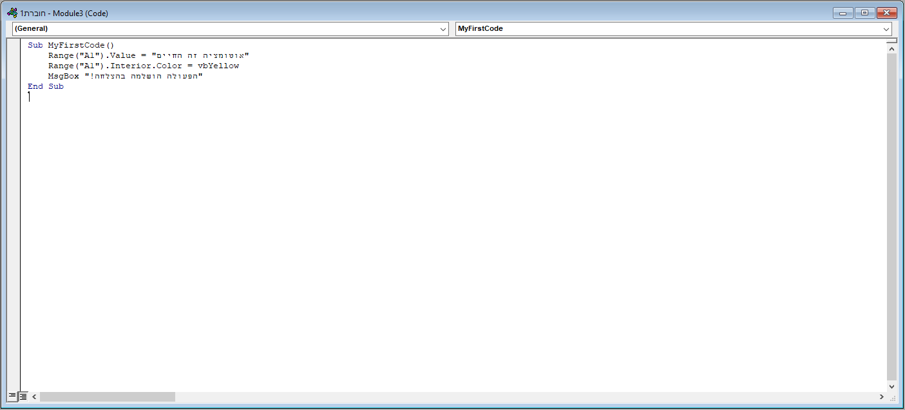Expand the (General) object dropdown arrow

pyautogui.click(x=443, y=29)
